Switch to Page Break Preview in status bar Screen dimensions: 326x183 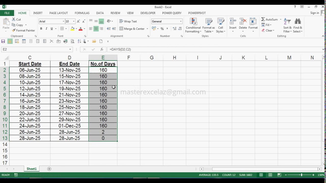tap(279, 175)
